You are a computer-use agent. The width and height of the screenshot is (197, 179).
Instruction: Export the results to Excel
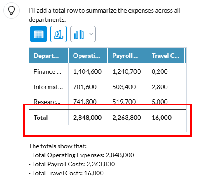click(59, 34)
